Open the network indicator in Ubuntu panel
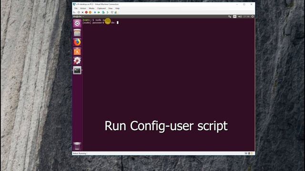Viewport: 305px width, 171px height. click(x=230, y=17)
